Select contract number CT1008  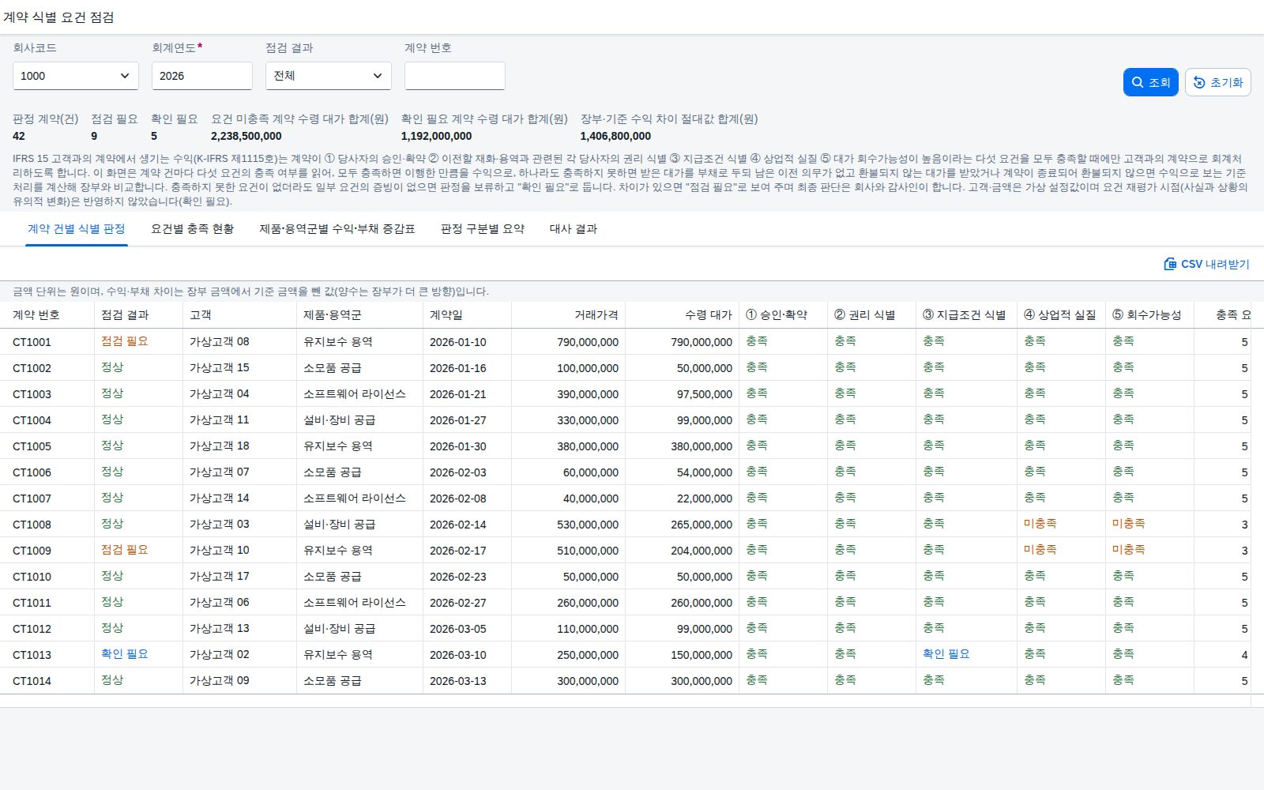[32, 525]
